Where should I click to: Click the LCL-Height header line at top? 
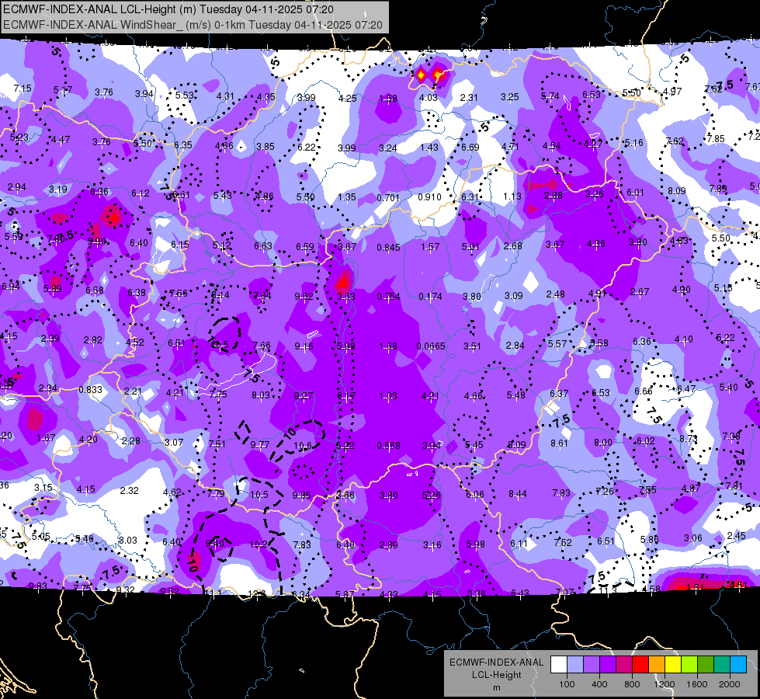168,9
